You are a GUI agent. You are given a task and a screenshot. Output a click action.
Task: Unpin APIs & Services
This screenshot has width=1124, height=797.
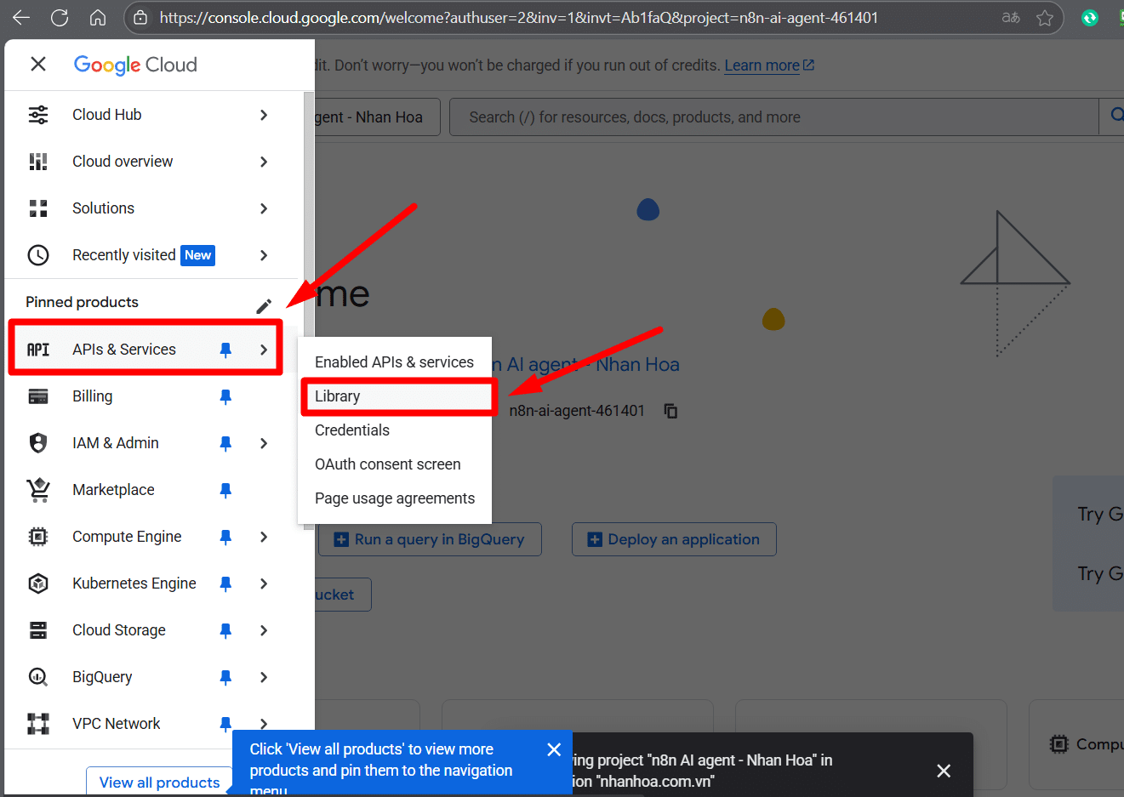[x=225, y=350]
